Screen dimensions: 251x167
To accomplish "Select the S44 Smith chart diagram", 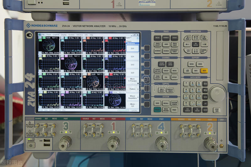I will 115,100.
